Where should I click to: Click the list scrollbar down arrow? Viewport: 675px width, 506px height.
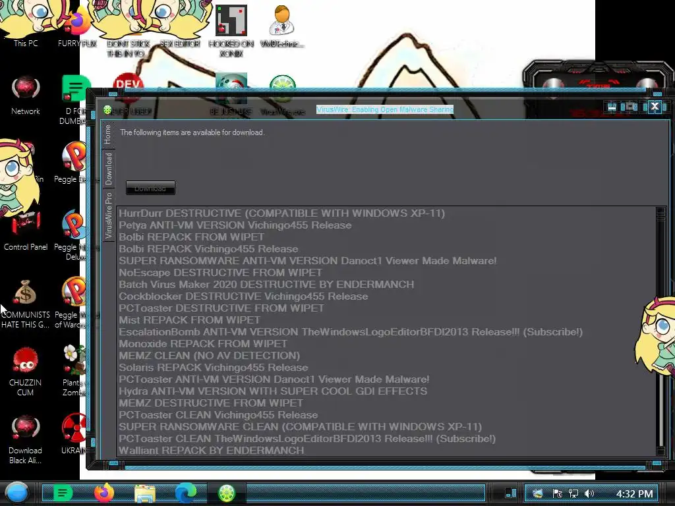(660, 451)
